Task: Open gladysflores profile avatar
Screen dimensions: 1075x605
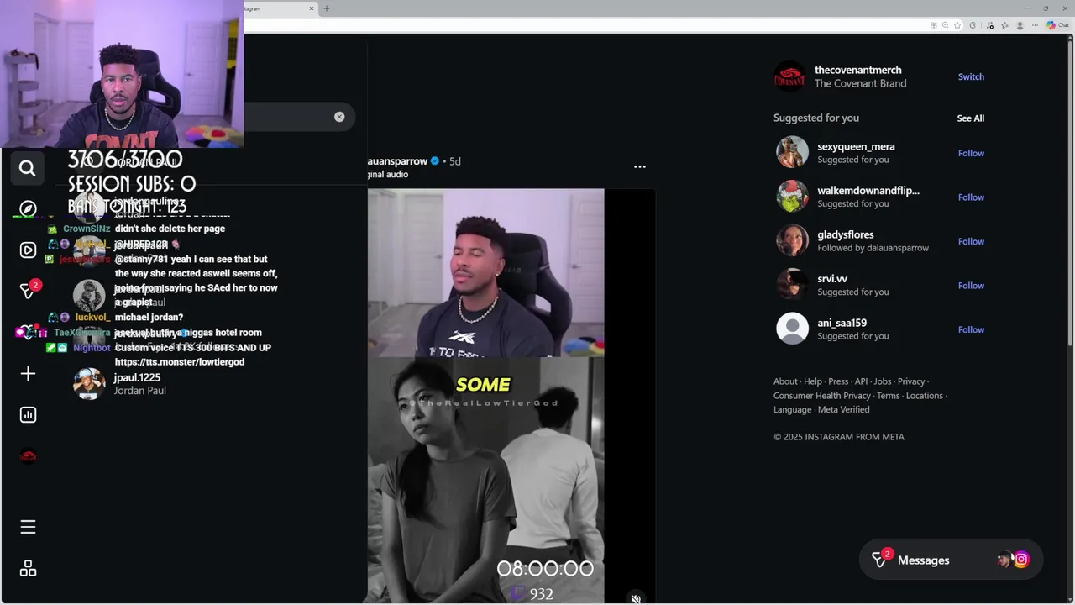Action: 792,241
